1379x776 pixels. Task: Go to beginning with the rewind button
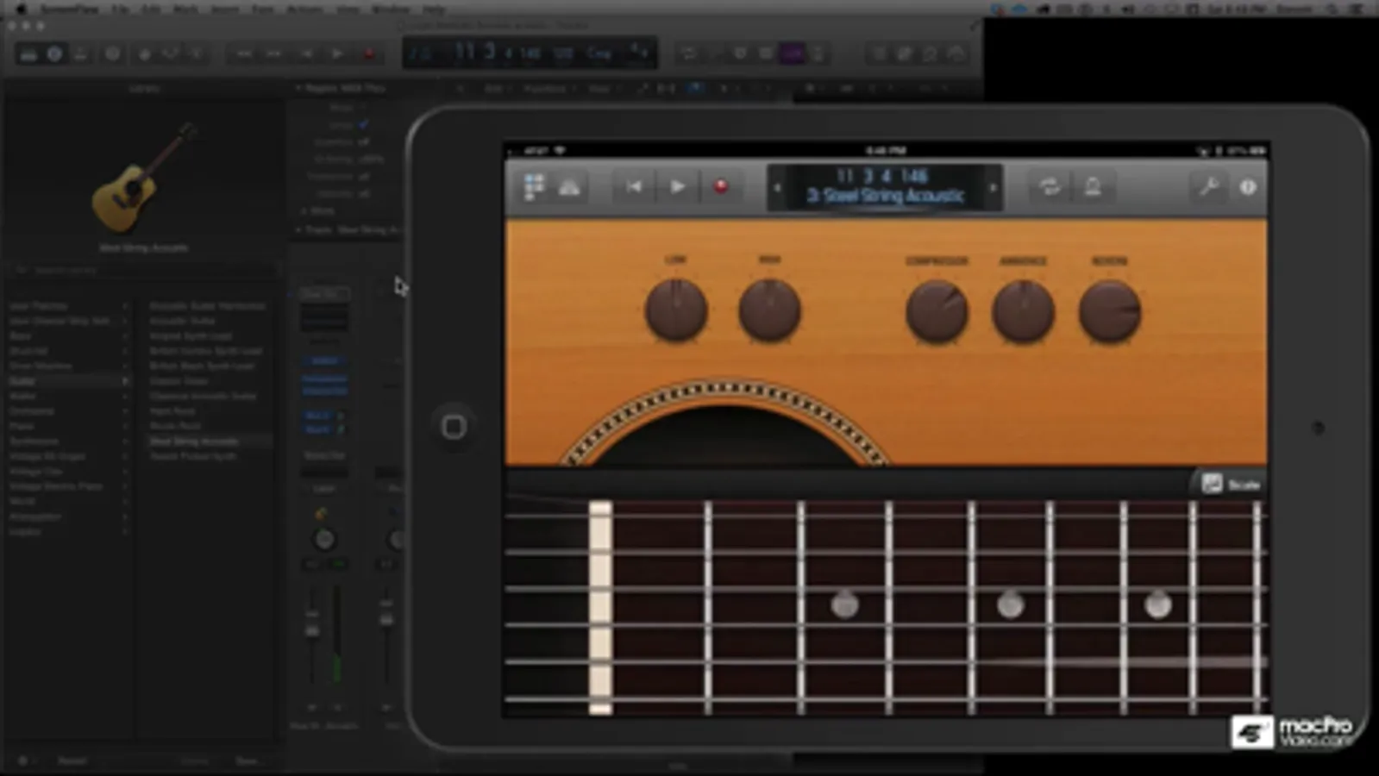(634, 186)
